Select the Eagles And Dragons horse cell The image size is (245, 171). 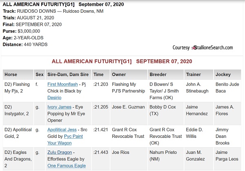[x=18, y=159]
